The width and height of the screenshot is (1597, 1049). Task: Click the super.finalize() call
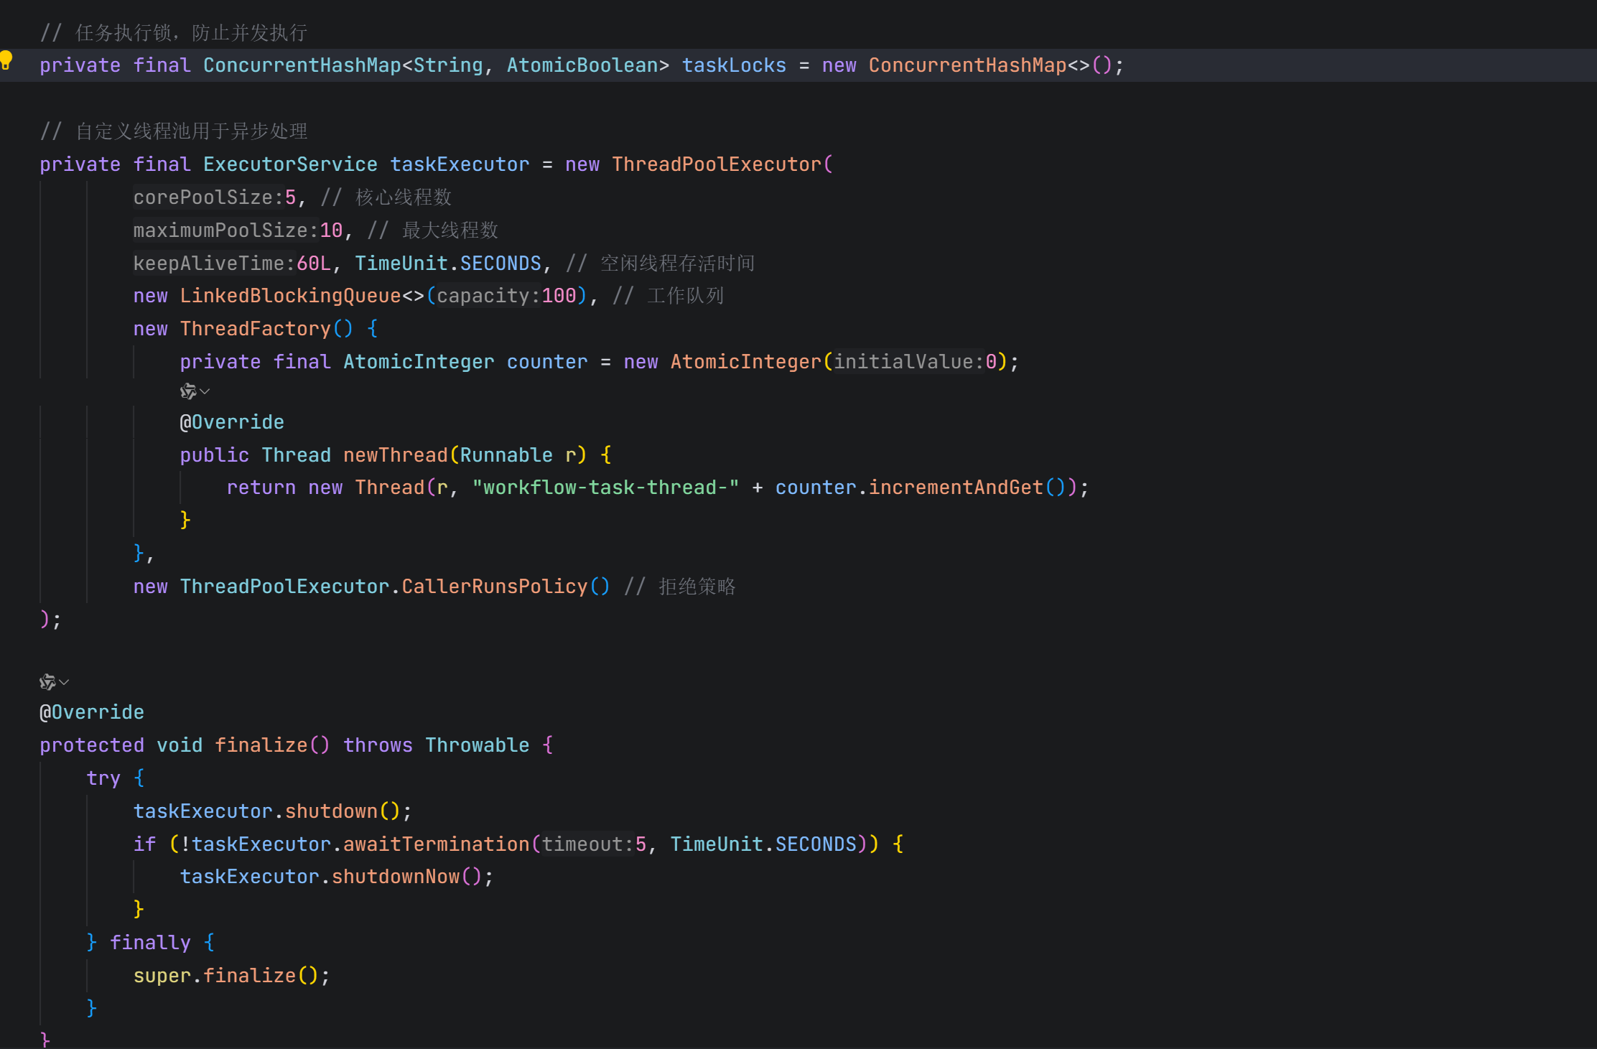[x=225, y=976]
